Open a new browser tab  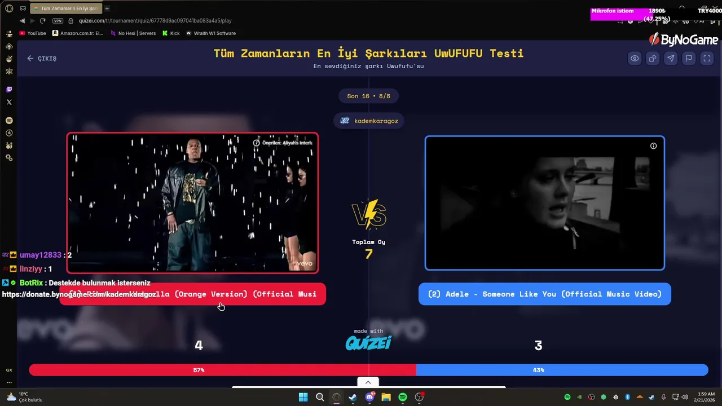[x=107, y=8]
